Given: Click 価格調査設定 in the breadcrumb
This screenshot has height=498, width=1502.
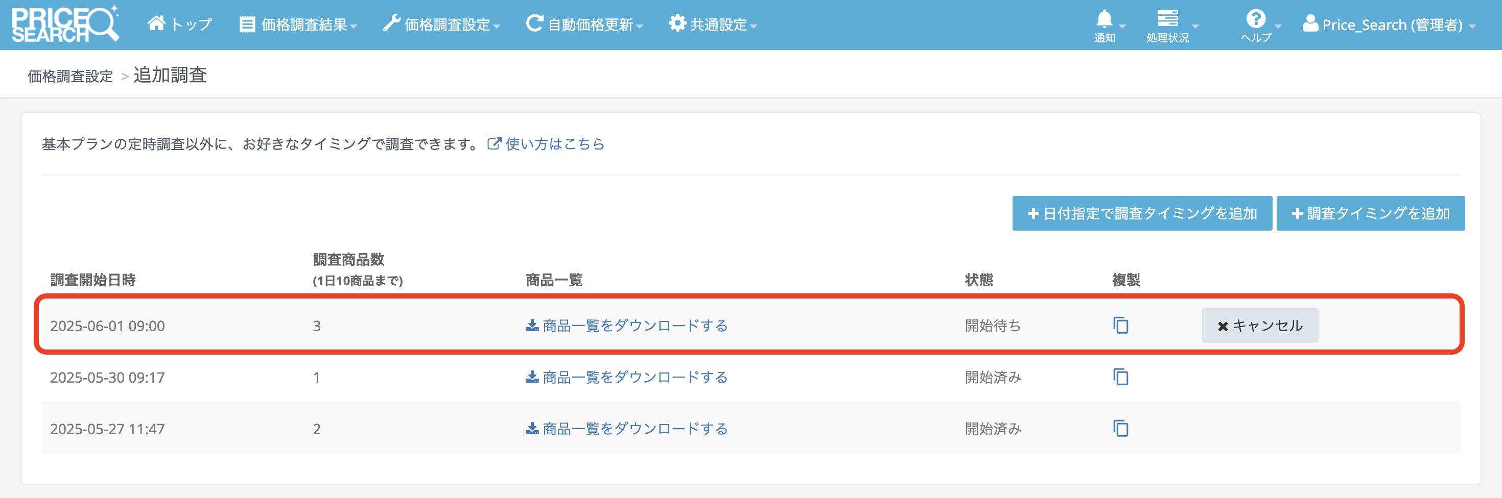Looking at the screenshot, I should [70, 77].
